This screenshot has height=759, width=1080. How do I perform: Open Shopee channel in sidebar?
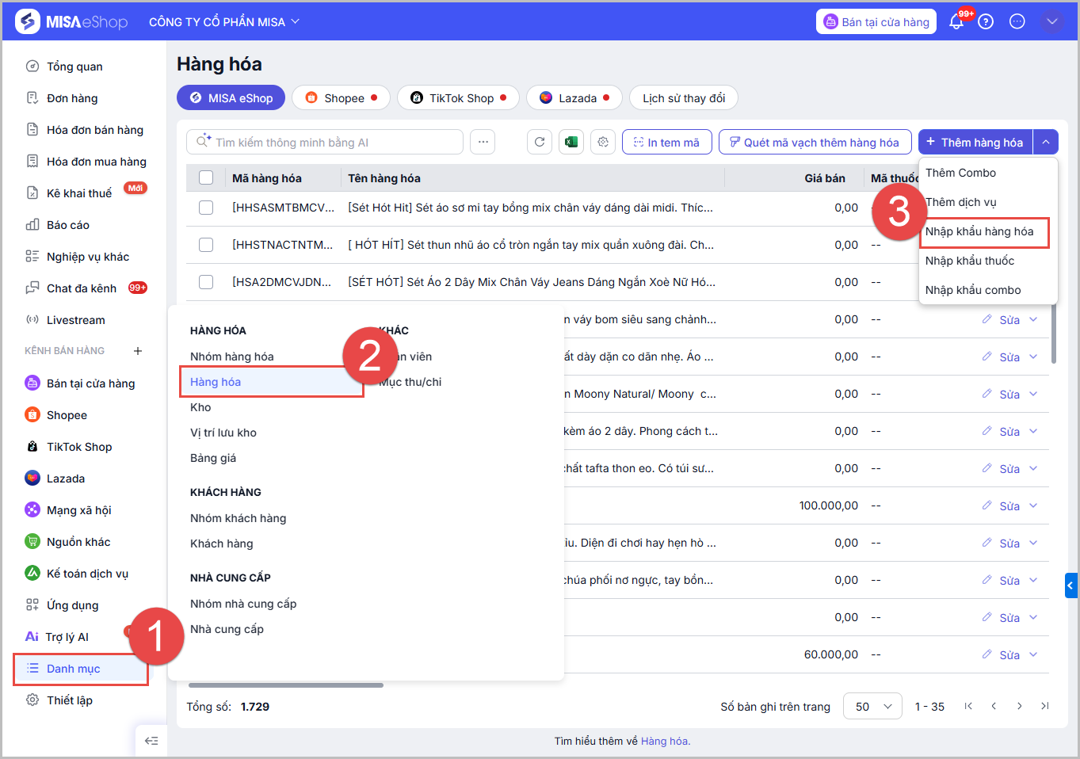pos(67,415)
